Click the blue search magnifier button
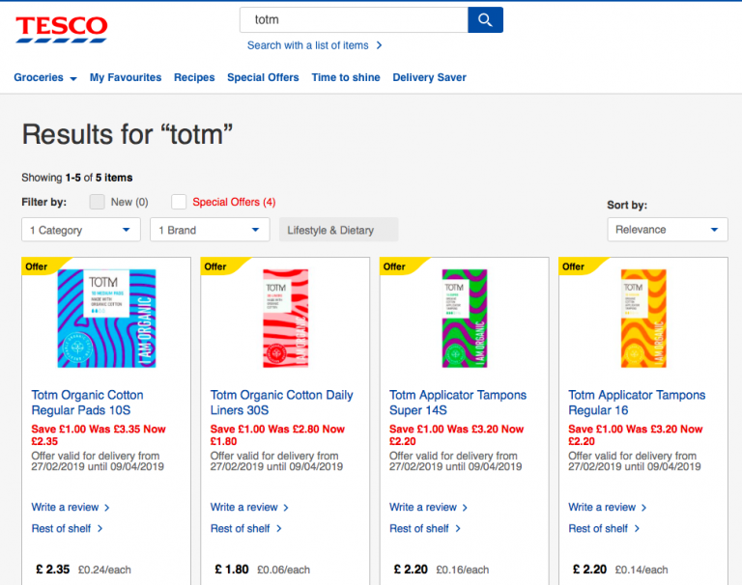The image size is (742, 585). tap(485, 19)
